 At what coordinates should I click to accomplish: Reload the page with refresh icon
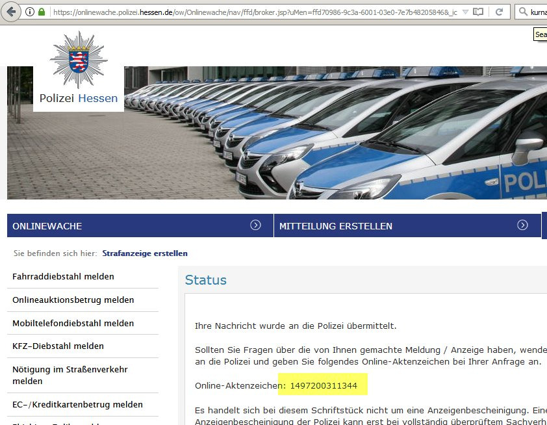pyautogui.click(x=499, y=12)
